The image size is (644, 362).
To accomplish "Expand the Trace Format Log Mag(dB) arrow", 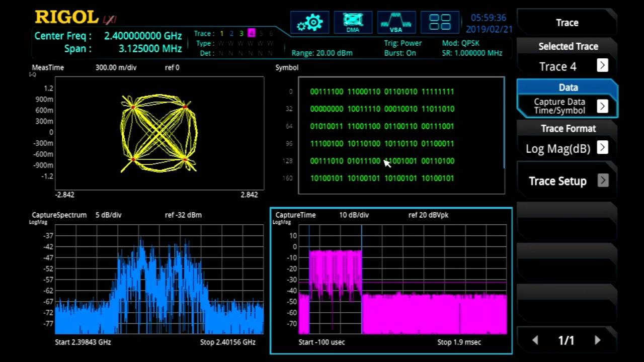I will click(x=602, y=147).
